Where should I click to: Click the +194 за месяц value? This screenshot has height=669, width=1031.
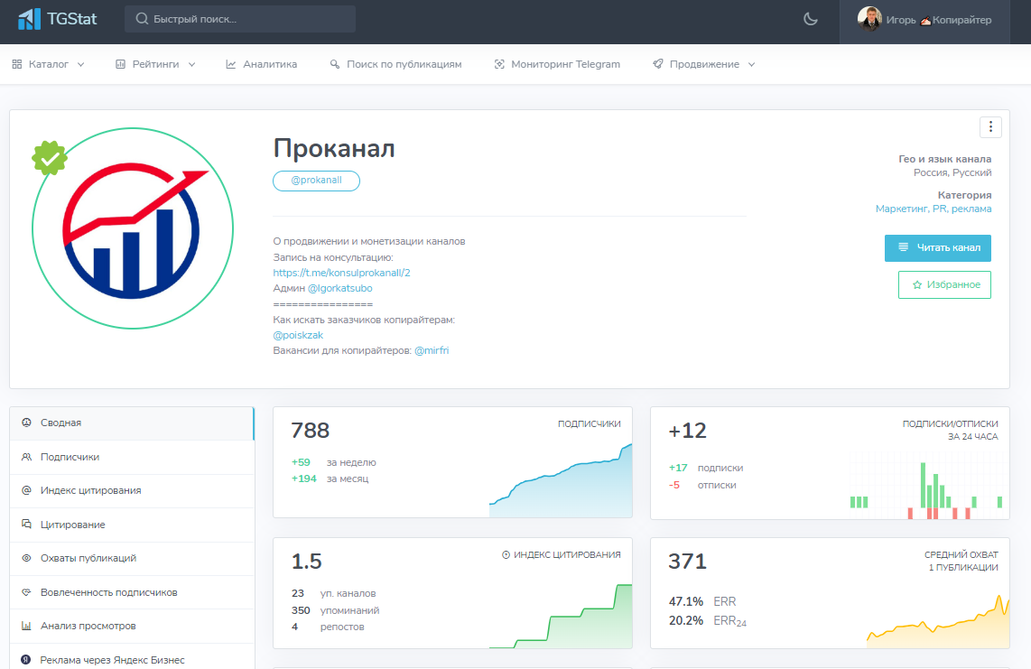[x=303, y=479]
